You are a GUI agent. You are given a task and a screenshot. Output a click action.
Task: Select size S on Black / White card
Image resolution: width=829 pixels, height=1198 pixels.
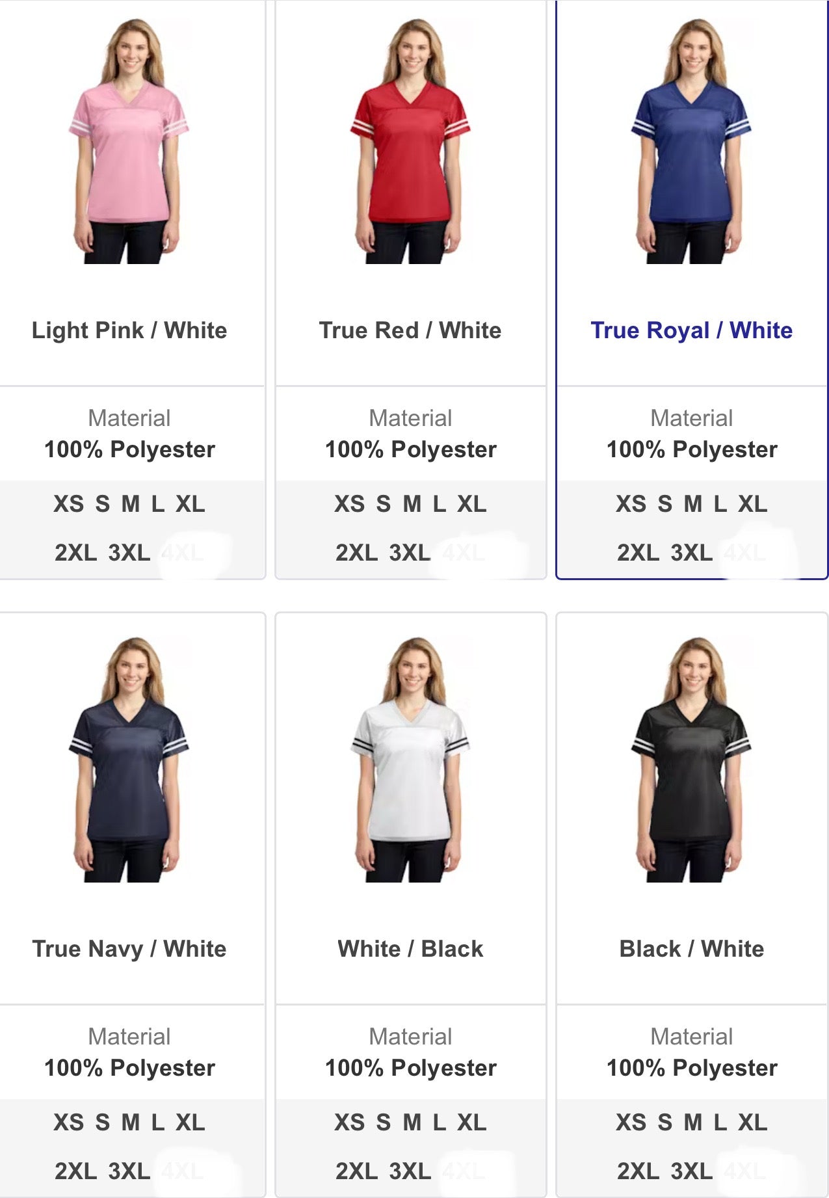[x=665, y=1123]
